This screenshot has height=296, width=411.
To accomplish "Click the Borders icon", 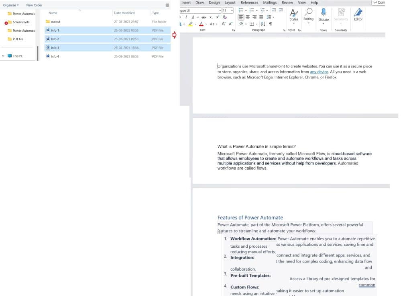I will (x=252, y=24).
